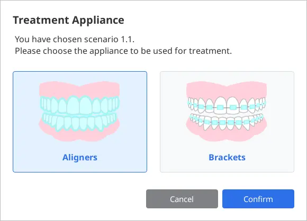This screenshot has height=221, width=307.
Task: Choose the Aligners appliance card
Action: pos(80,122)
